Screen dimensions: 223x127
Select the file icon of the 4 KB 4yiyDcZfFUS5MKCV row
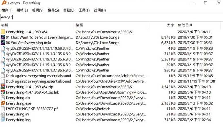pyautogui.click(x=3, y=48)
